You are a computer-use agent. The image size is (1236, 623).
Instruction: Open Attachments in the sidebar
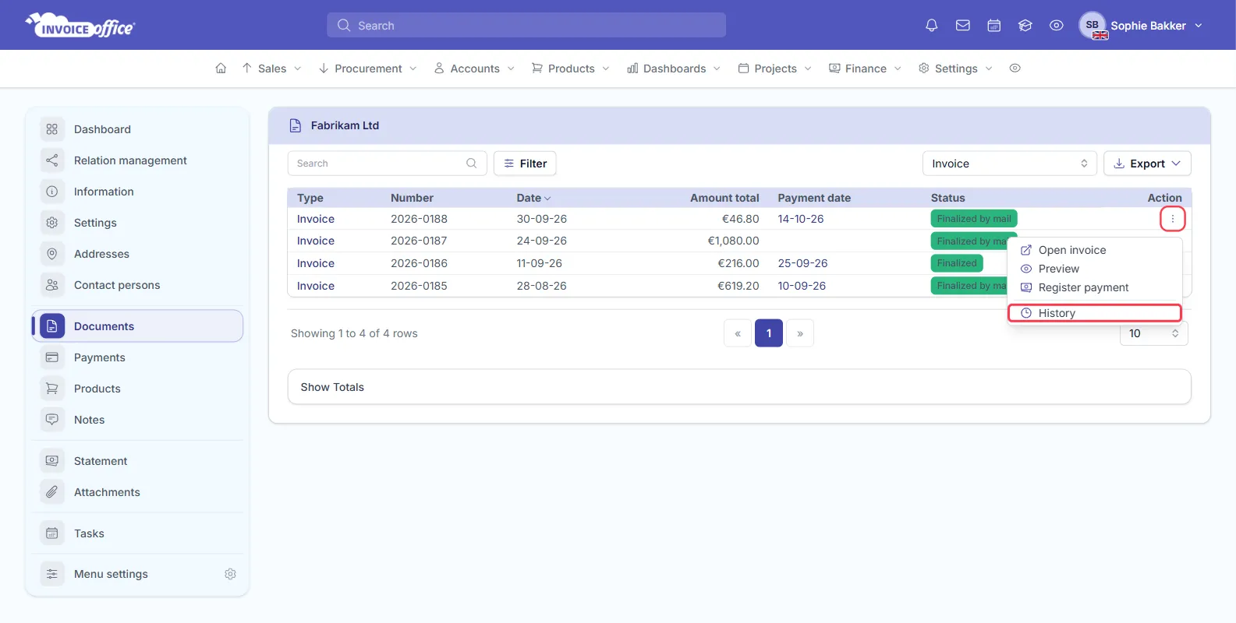click(137, 492)
